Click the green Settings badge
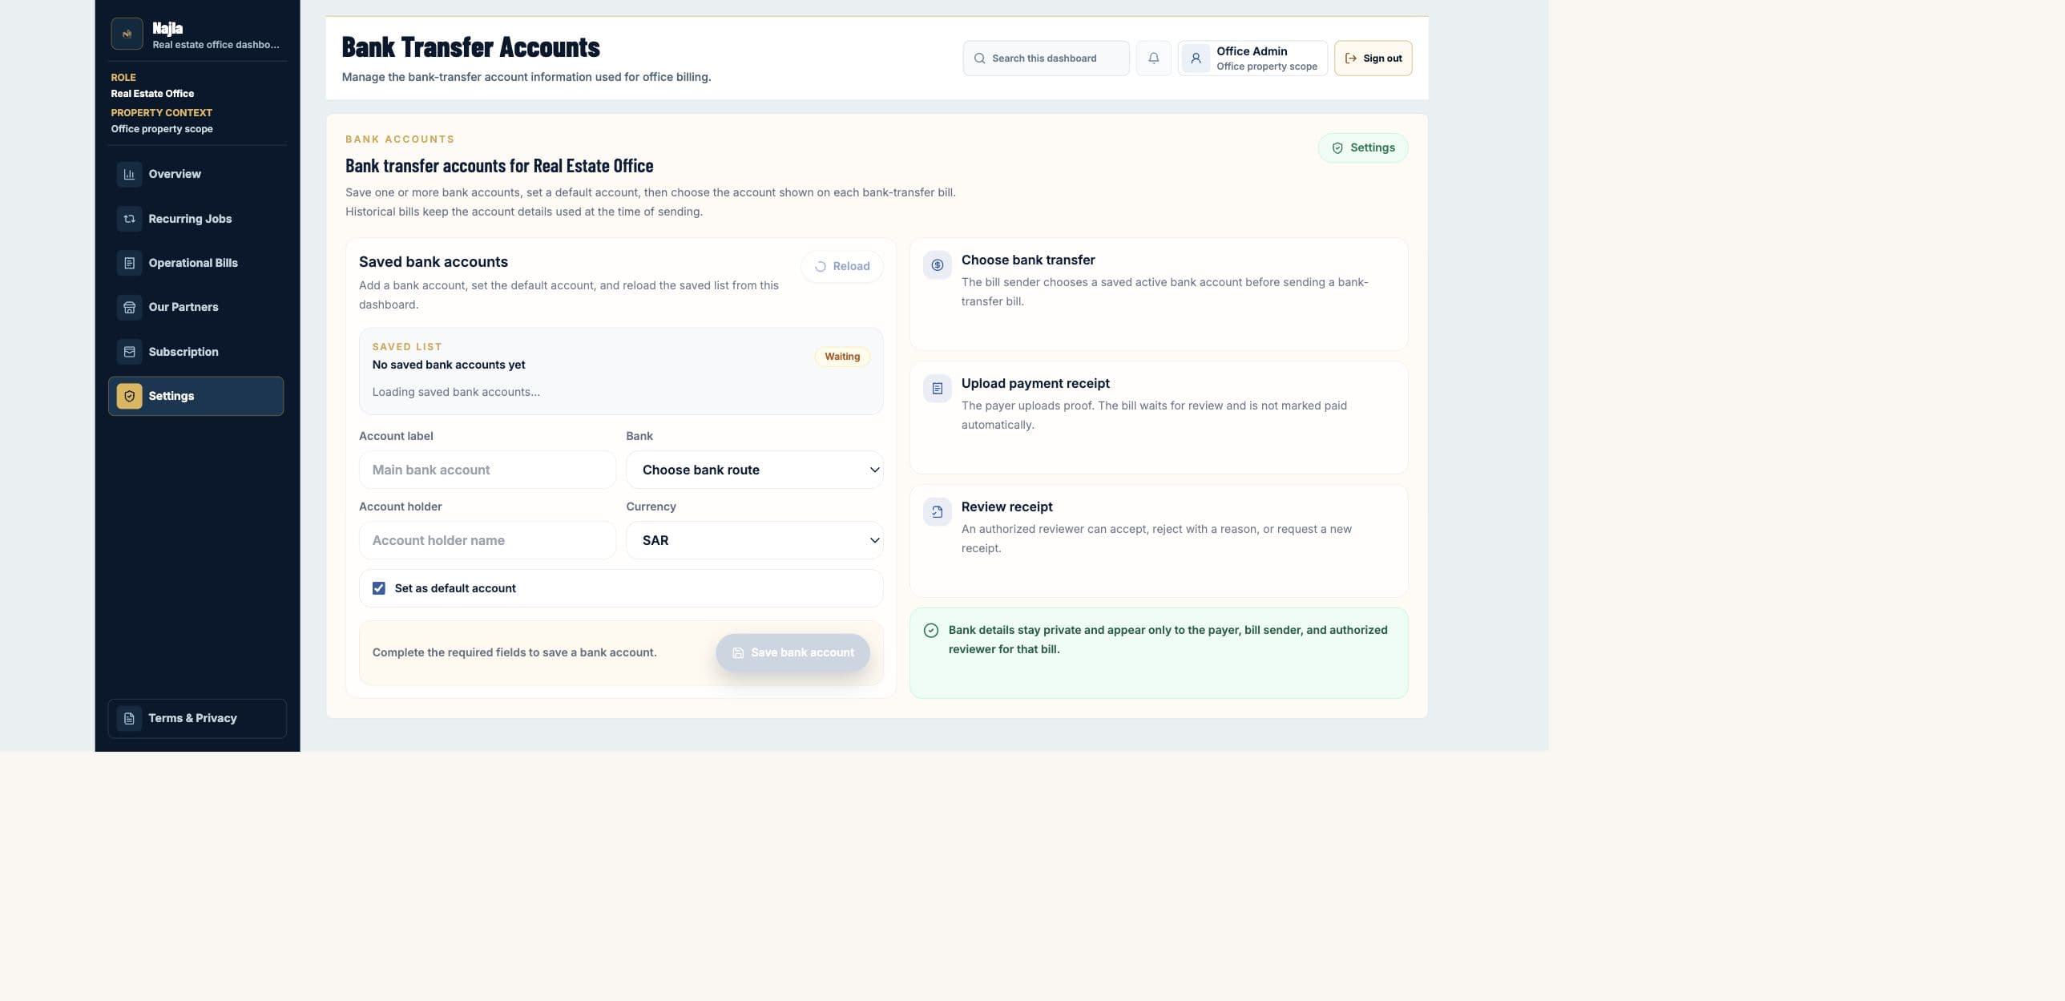Image resolution: width=2065 pixels, height=1001 pixels. 1363,147
